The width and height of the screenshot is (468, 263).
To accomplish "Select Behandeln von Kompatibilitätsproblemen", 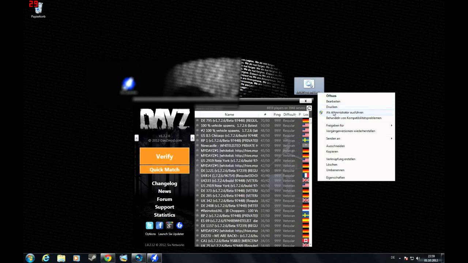I will (x=354, y=118).
